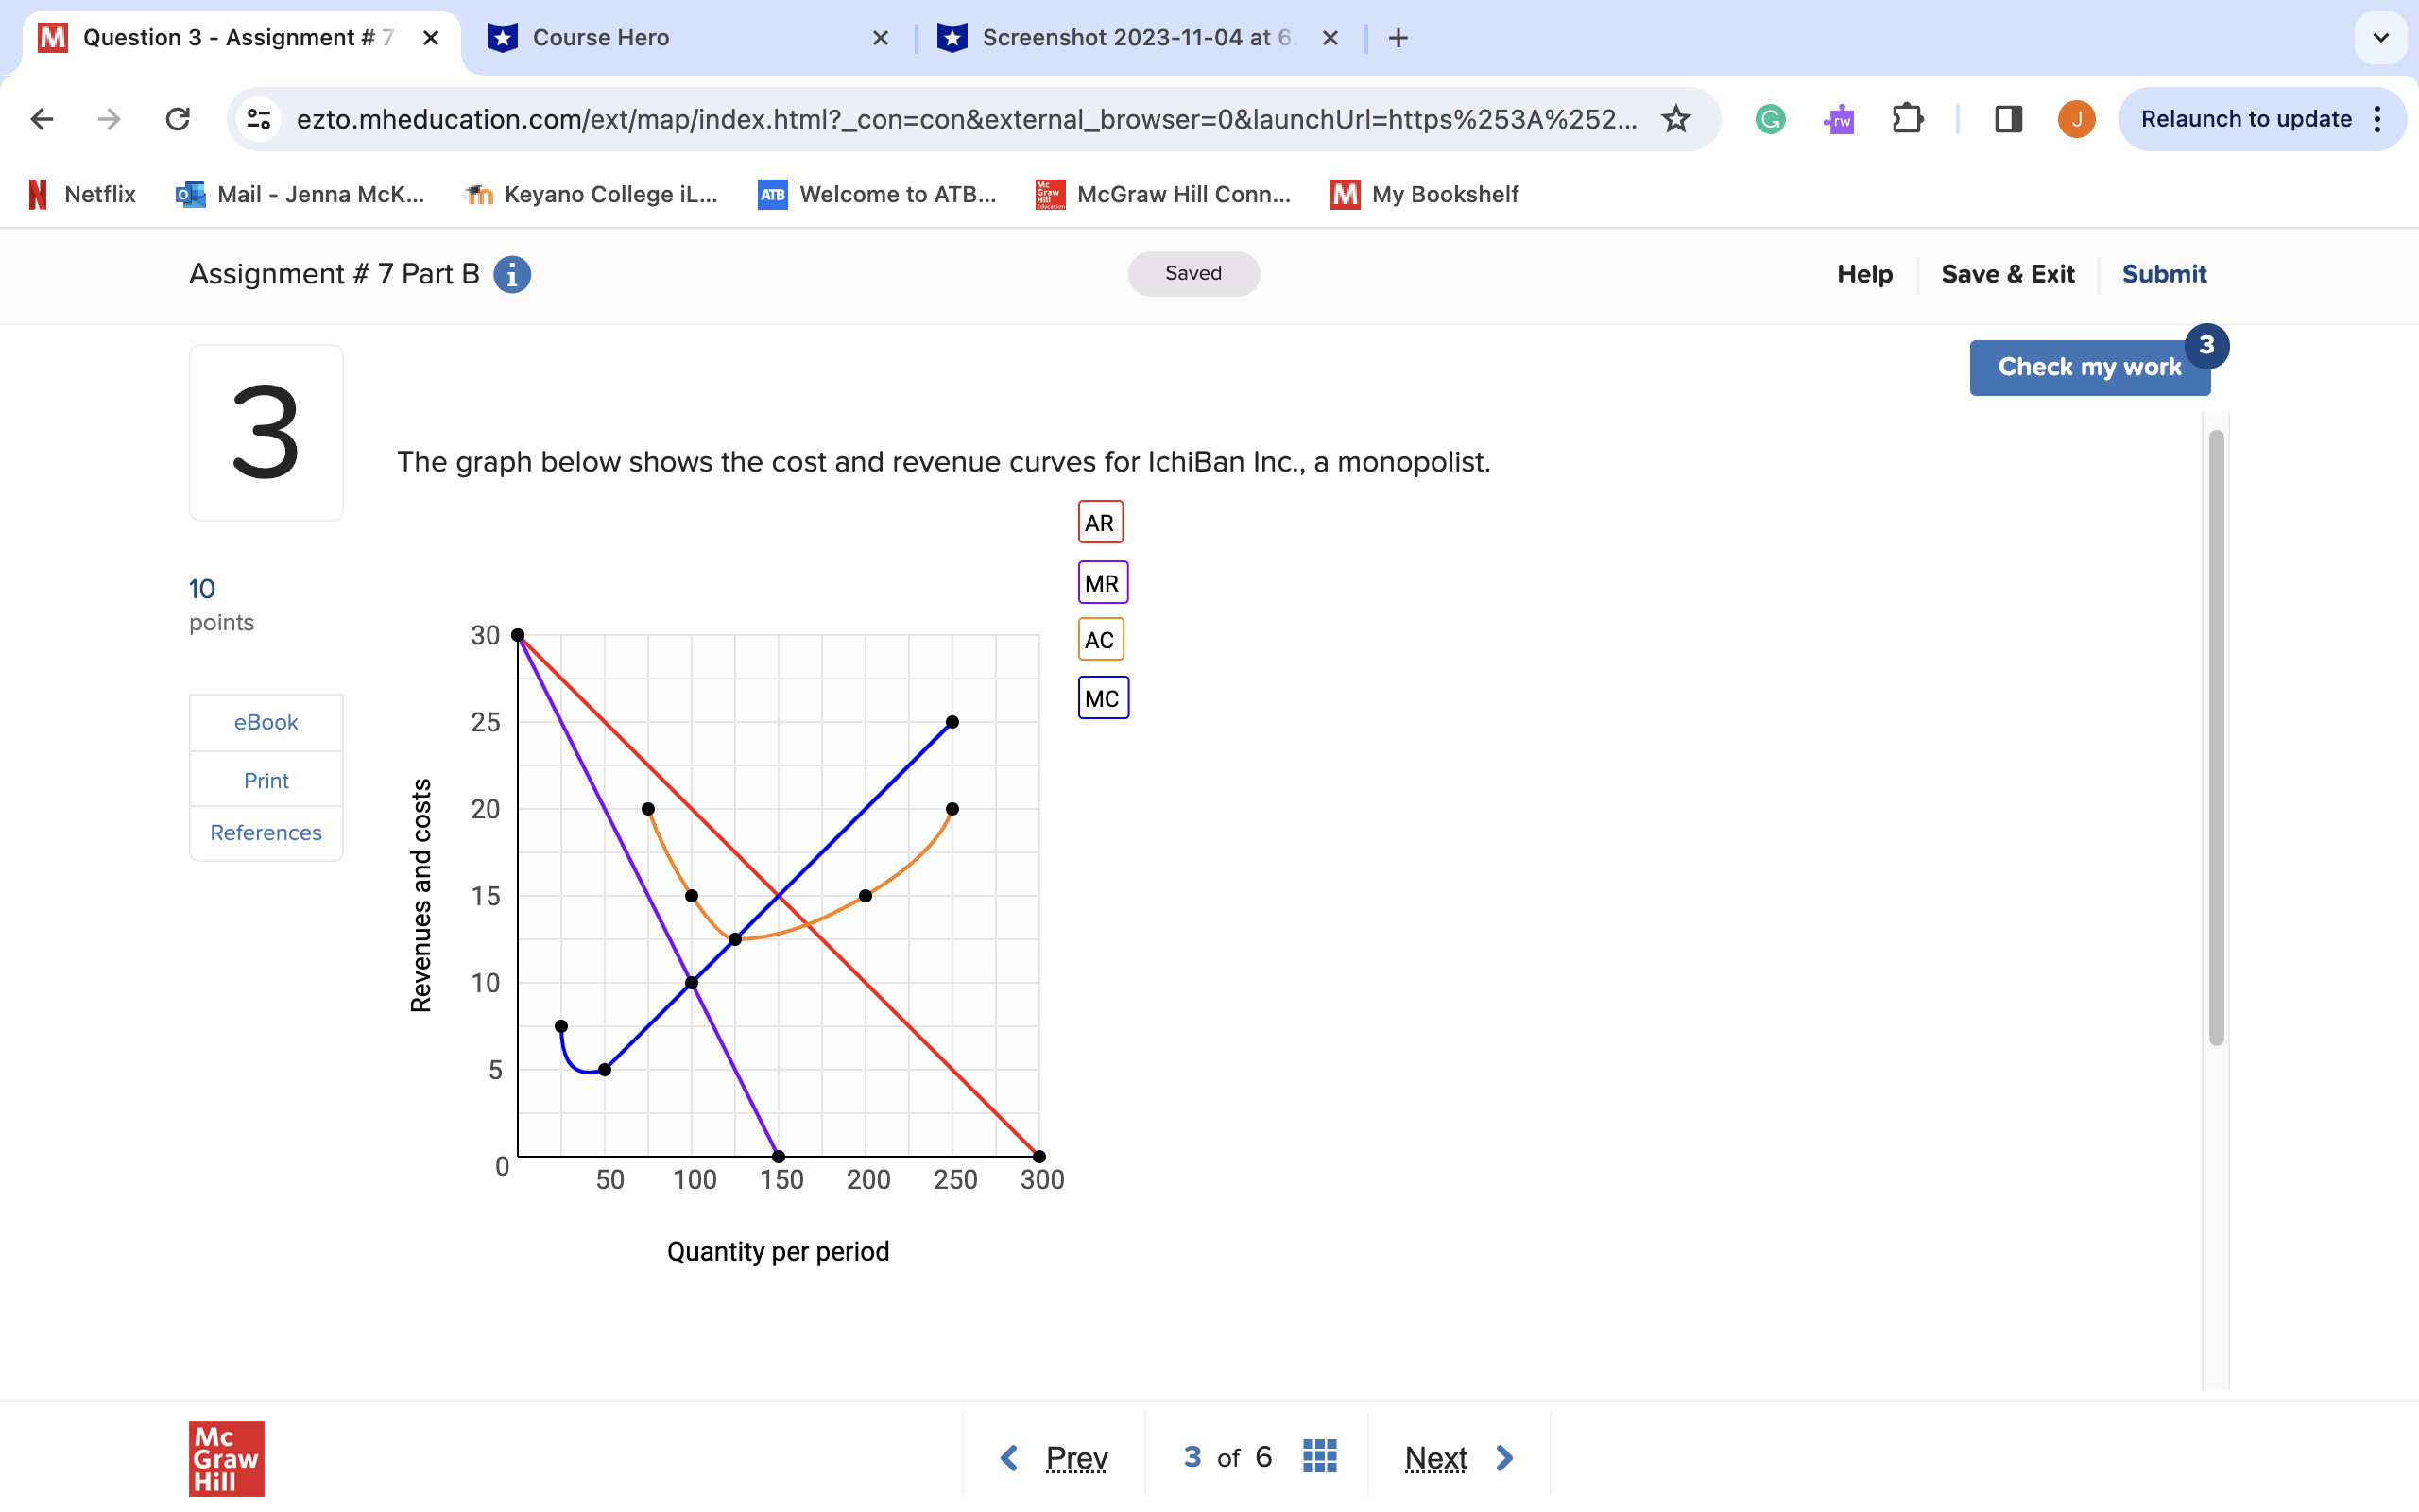Click Check my work

2088,367
